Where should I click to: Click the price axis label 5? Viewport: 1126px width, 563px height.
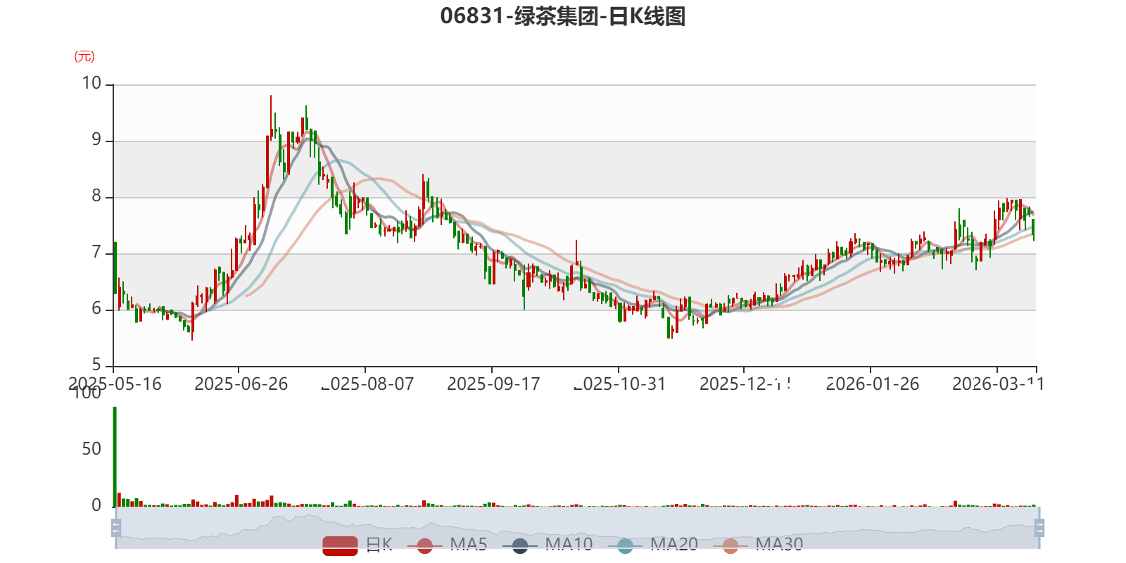[96, 365]
